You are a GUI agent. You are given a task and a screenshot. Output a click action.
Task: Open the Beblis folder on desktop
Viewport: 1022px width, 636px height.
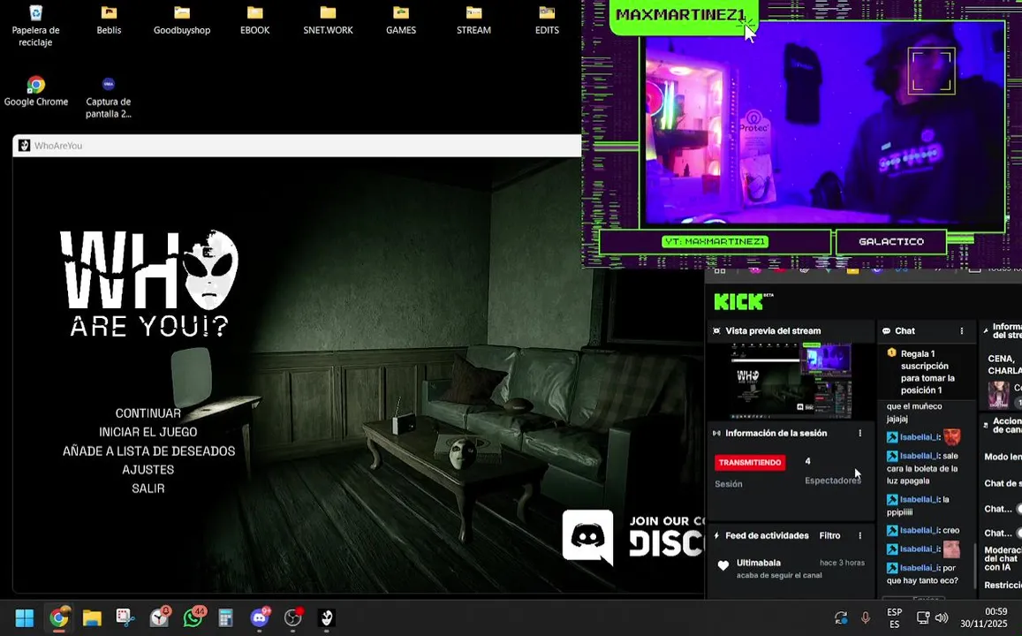click(x=109, y=20)
